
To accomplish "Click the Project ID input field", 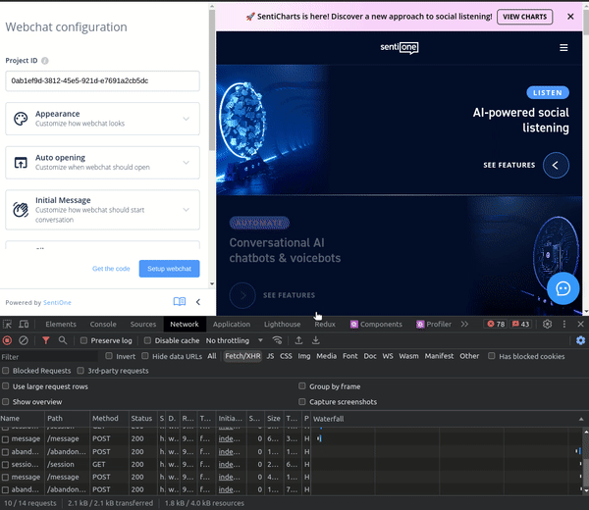I will (x=102, y=80).
